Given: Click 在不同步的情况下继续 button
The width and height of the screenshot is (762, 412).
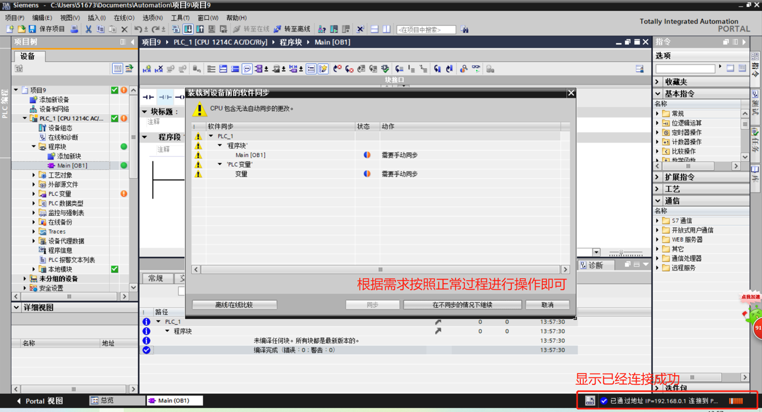Looking at the screenshot, I should 462,304.
